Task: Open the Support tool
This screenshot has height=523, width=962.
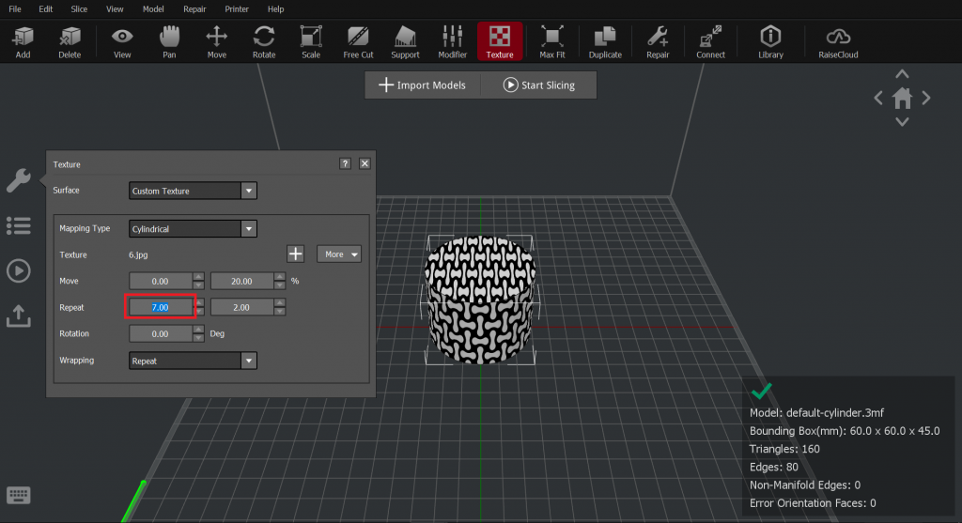Action: [x=405, y=41]
